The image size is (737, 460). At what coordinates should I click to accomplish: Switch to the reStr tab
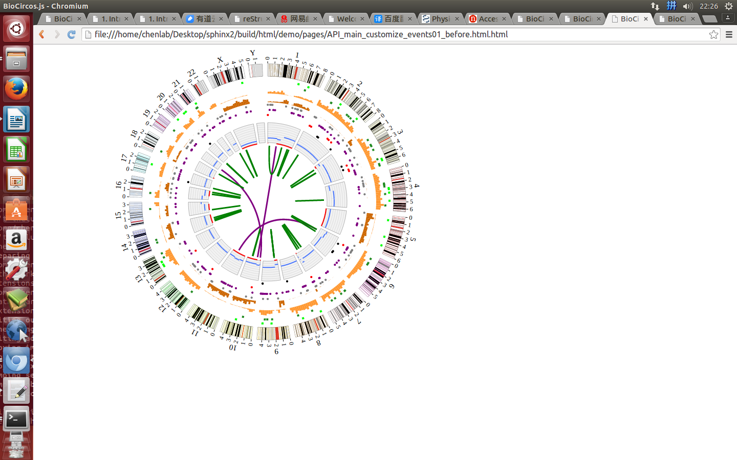[252, 18]
